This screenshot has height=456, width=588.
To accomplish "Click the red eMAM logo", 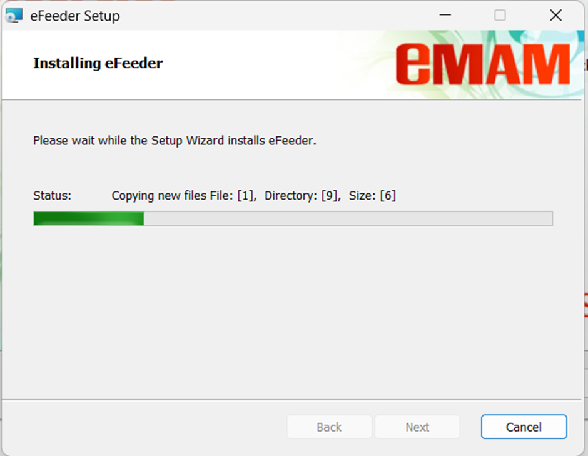I will [x=483, y=64].
